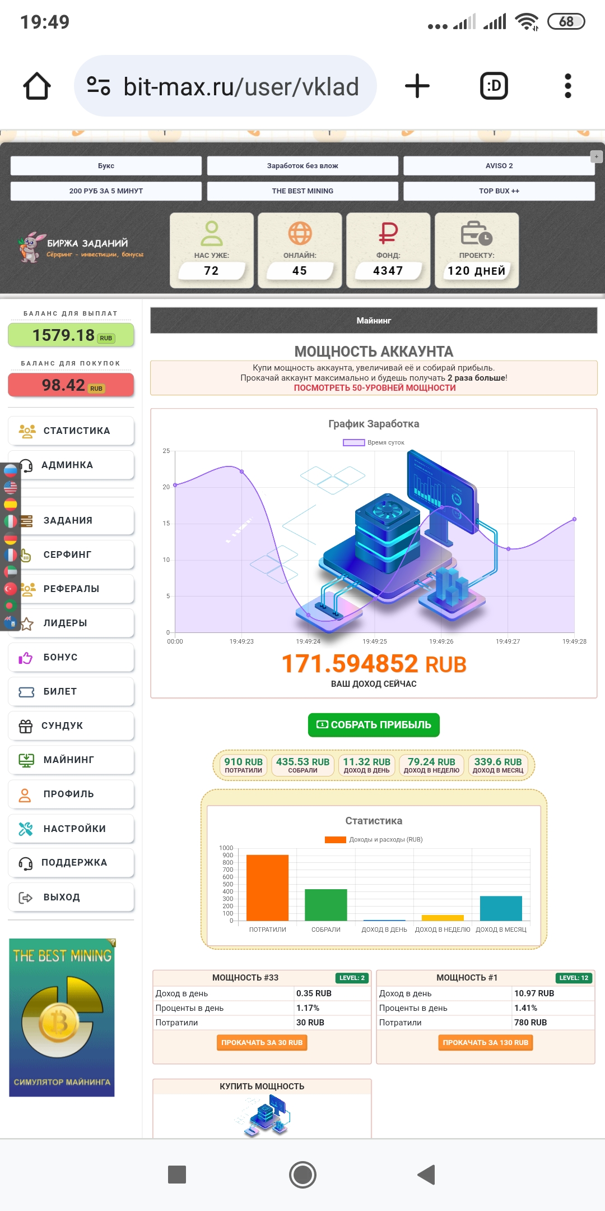
Task: Click THE BEST MINING simulator banner
Action: (62, 1017)
